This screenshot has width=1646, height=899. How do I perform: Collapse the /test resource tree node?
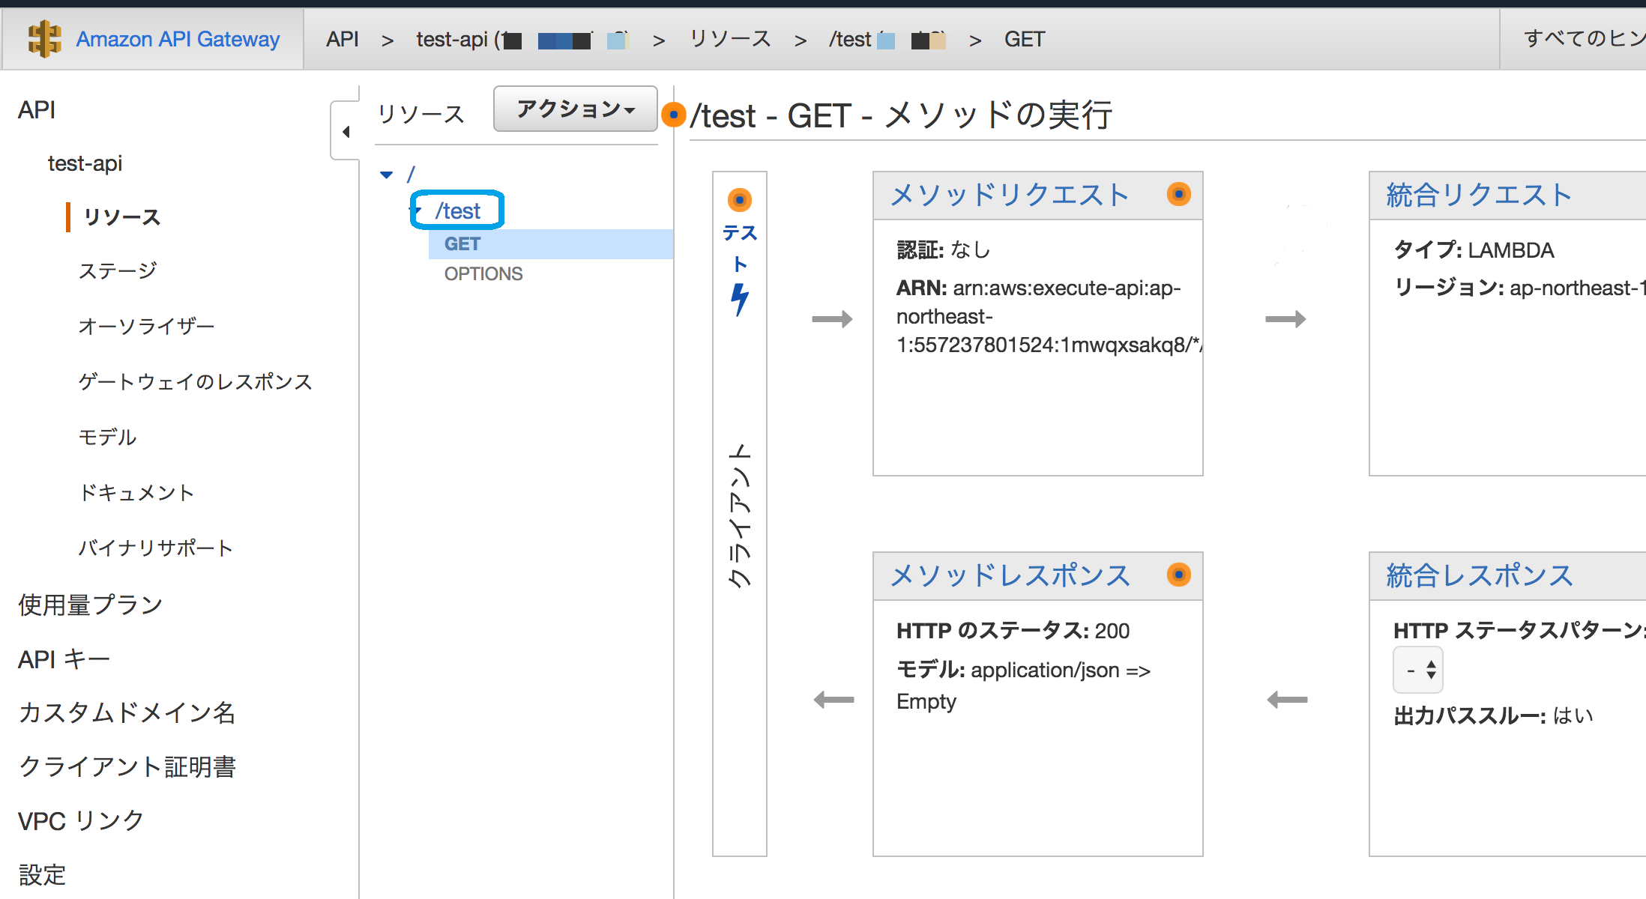pos(417,211)
